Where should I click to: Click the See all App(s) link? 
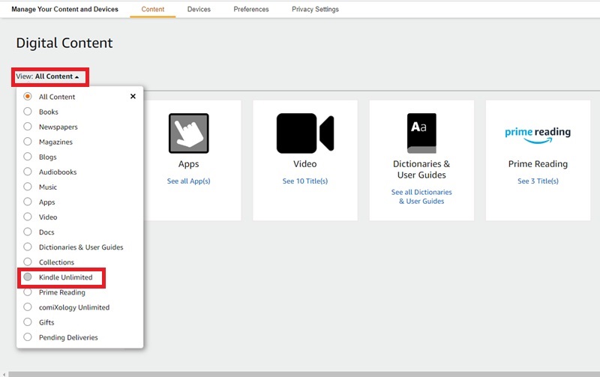click(x=188, y=181)
